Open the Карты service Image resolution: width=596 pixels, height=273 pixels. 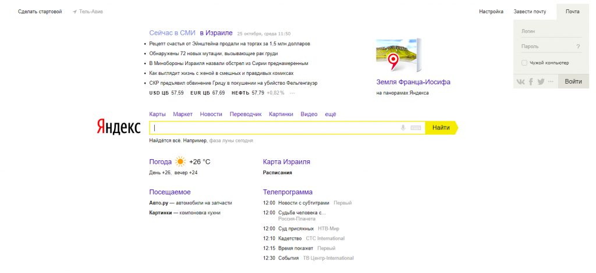coord(157,114)
